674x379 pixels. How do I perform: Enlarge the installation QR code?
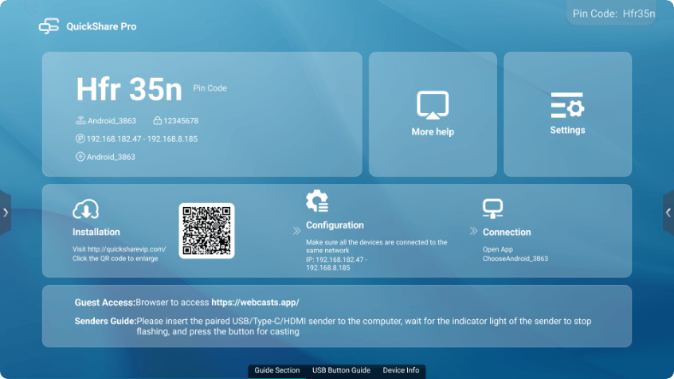pos(207,231)
